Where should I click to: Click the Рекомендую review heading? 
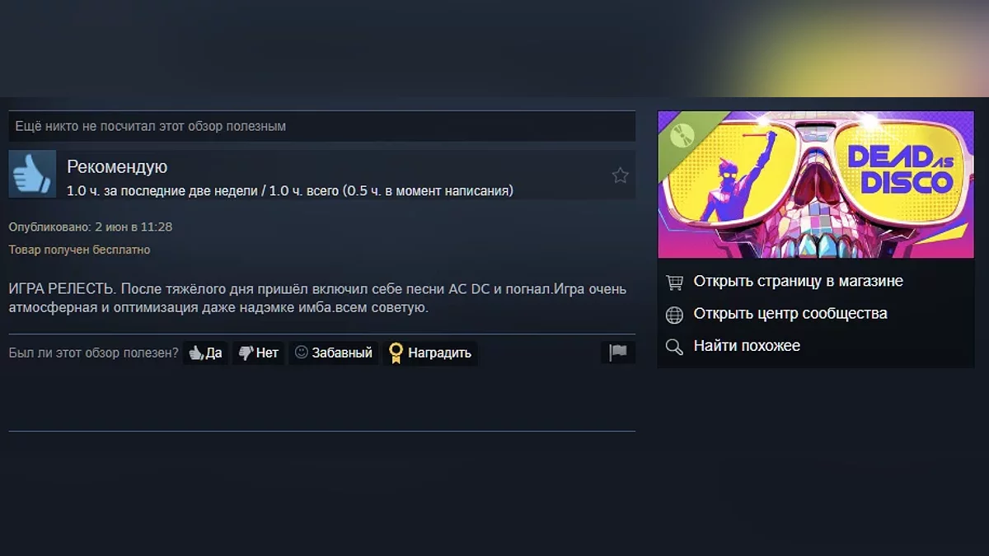click(117, 166)
